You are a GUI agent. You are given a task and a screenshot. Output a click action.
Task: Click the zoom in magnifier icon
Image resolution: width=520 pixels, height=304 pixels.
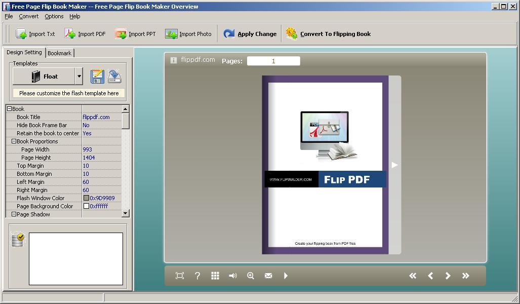251,276
